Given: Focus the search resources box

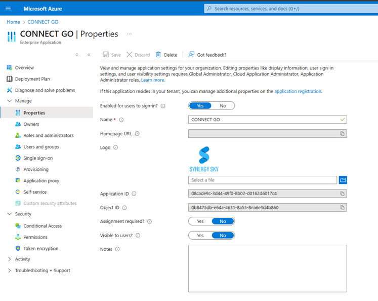Looking at the screenshot, I should (291, 9).
